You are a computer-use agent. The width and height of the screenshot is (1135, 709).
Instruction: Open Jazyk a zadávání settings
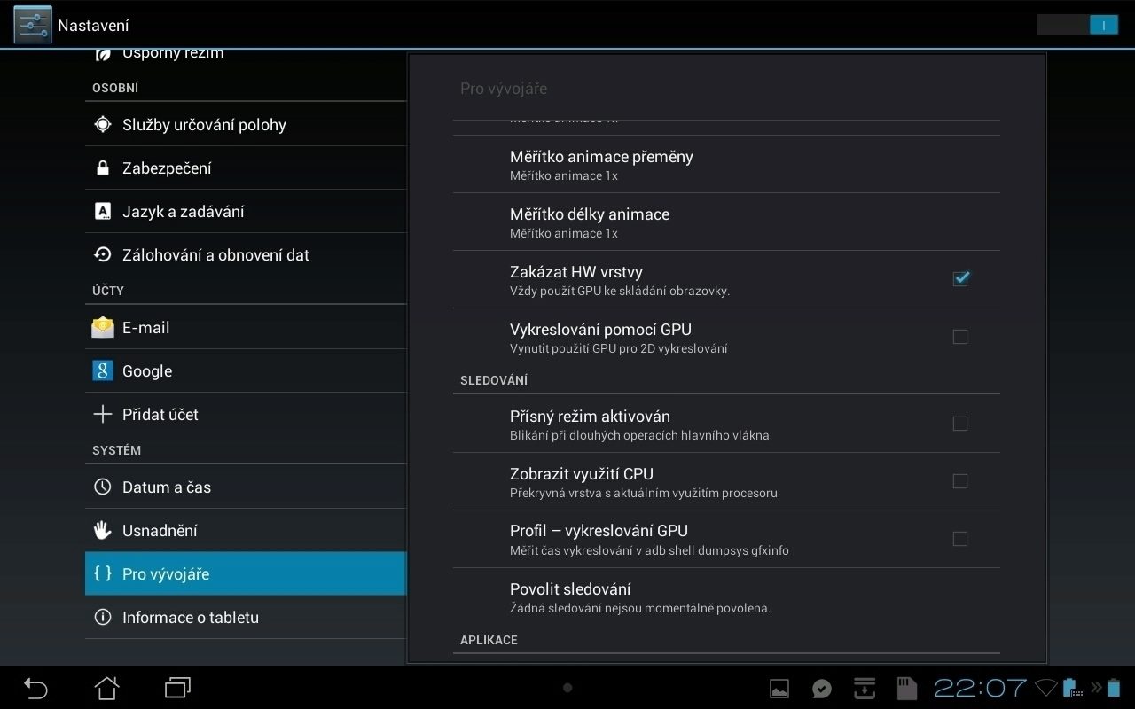pos(246,212)
